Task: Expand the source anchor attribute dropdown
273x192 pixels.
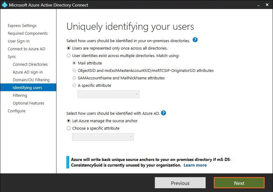Action: [x=103, y=137]
